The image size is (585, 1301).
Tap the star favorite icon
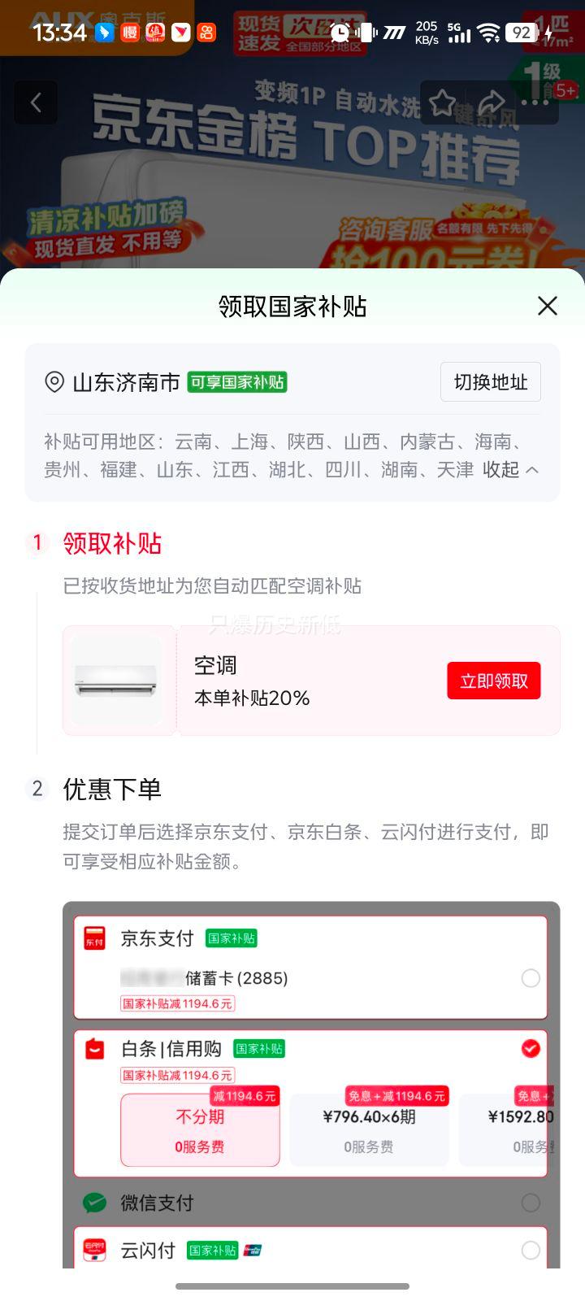(x=443, y=102)
